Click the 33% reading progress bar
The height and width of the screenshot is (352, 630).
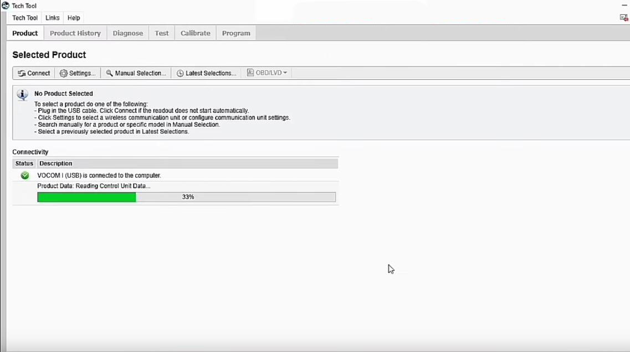coord(186,196)
